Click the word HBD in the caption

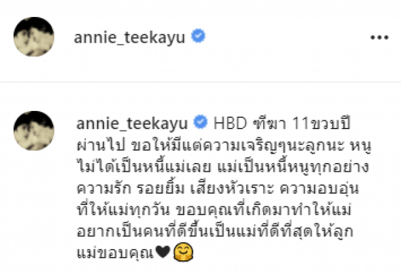pos(230,123)
